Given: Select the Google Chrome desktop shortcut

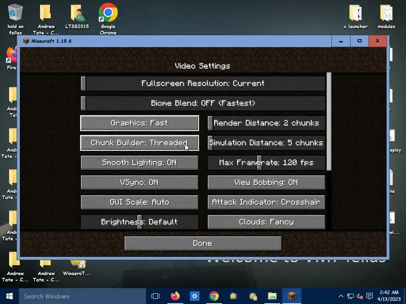Looking at the screenshot, I should click(x=108, y=19).
